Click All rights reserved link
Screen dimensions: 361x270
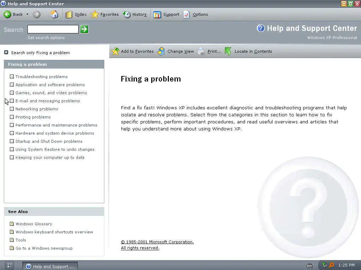[140, 248]
